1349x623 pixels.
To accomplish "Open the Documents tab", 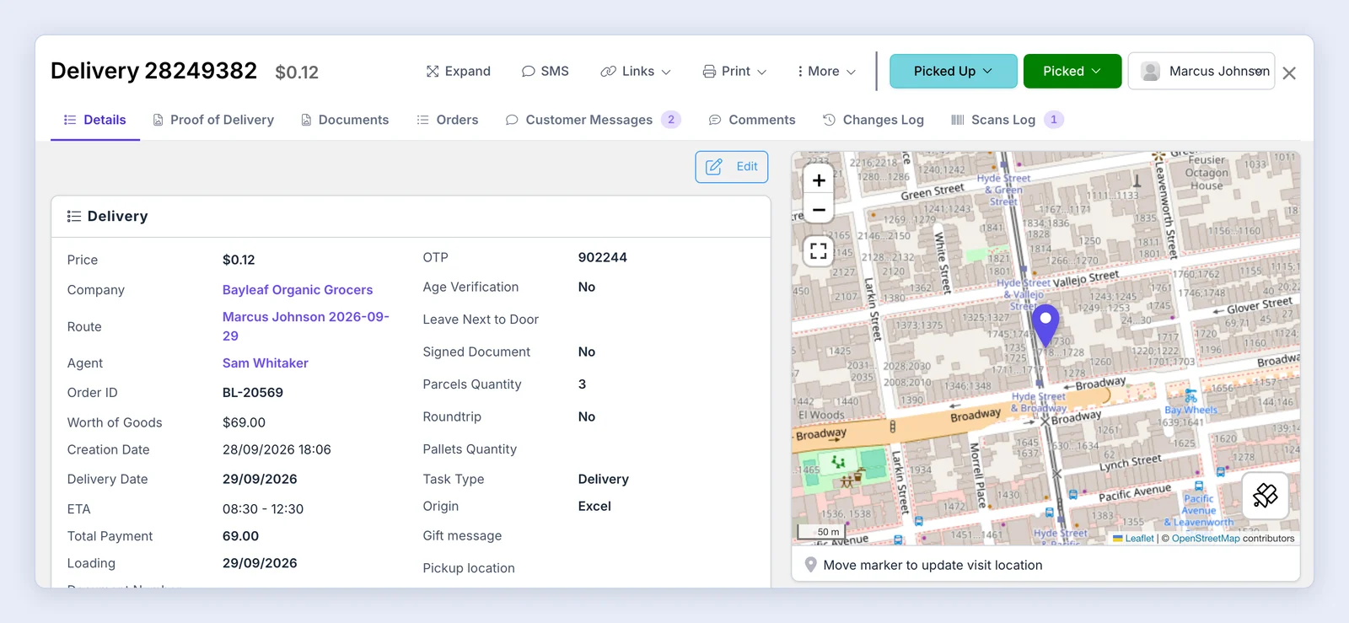I will 345,120.
